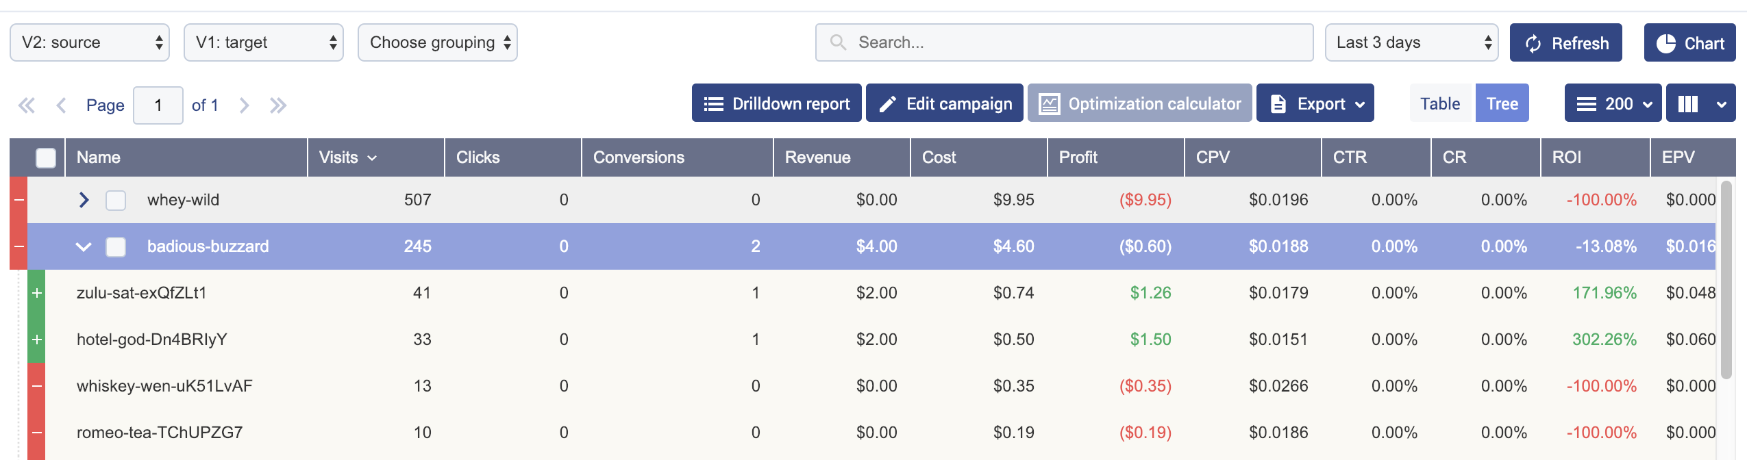Check the badious-buzzard row checkbox

pos(116,247)
